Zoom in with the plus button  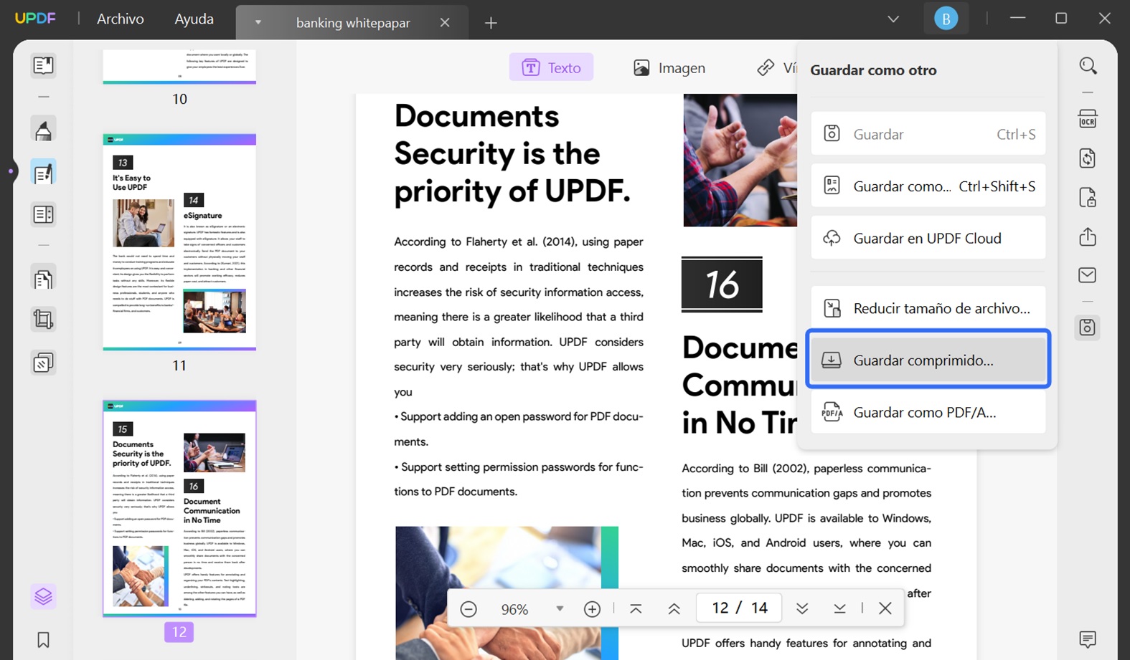click(x=592, y=609)
